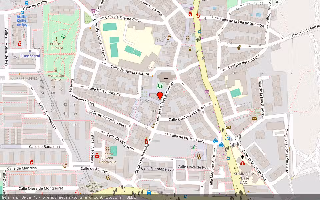Screen dimensions: 320x200
Task: Click the "Calle Doctor Juan Bravo" label
Action: pos(187,113)
